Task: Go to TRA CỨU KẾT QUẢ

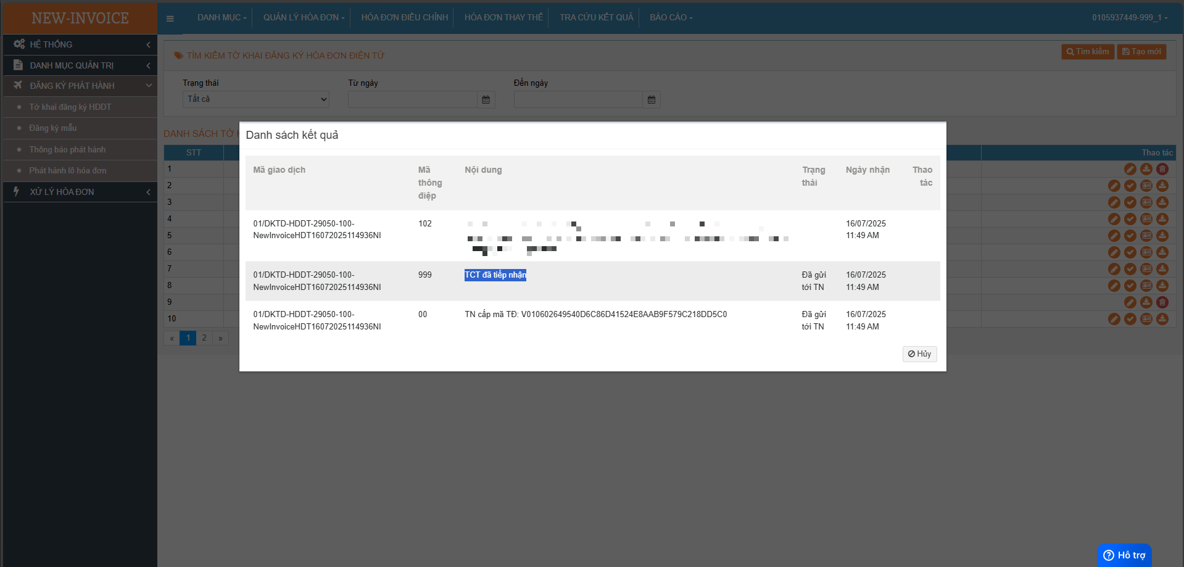Action: (x=597, y=17)
